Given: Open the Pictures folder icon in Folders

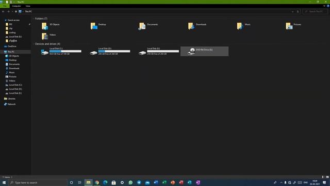Looking at the screenshot, I should [x=289, y=26].
